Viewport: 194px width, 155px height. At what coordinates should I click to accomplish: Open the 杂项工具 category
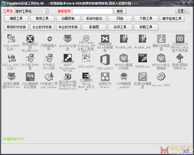(x=120, y=27)
